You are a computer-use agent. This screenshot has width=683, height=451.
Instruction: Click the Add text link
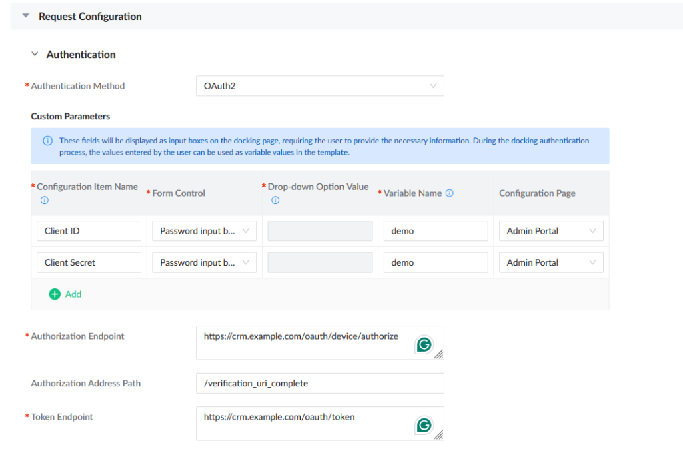pos(73,294)
